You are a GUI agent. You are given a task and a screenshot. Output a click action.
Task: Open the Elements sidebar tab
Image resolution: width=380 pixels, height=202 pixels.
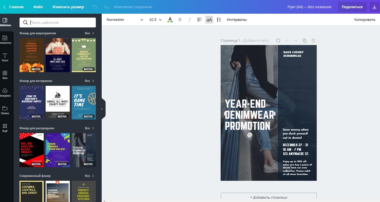(5, 40)
